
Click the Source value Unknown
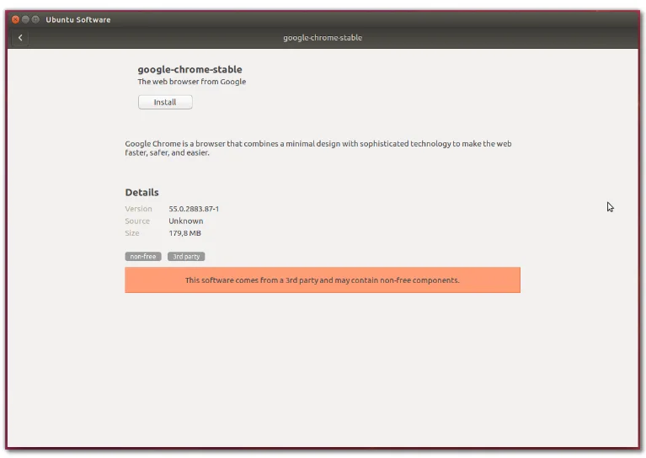(x=186, y=221)
